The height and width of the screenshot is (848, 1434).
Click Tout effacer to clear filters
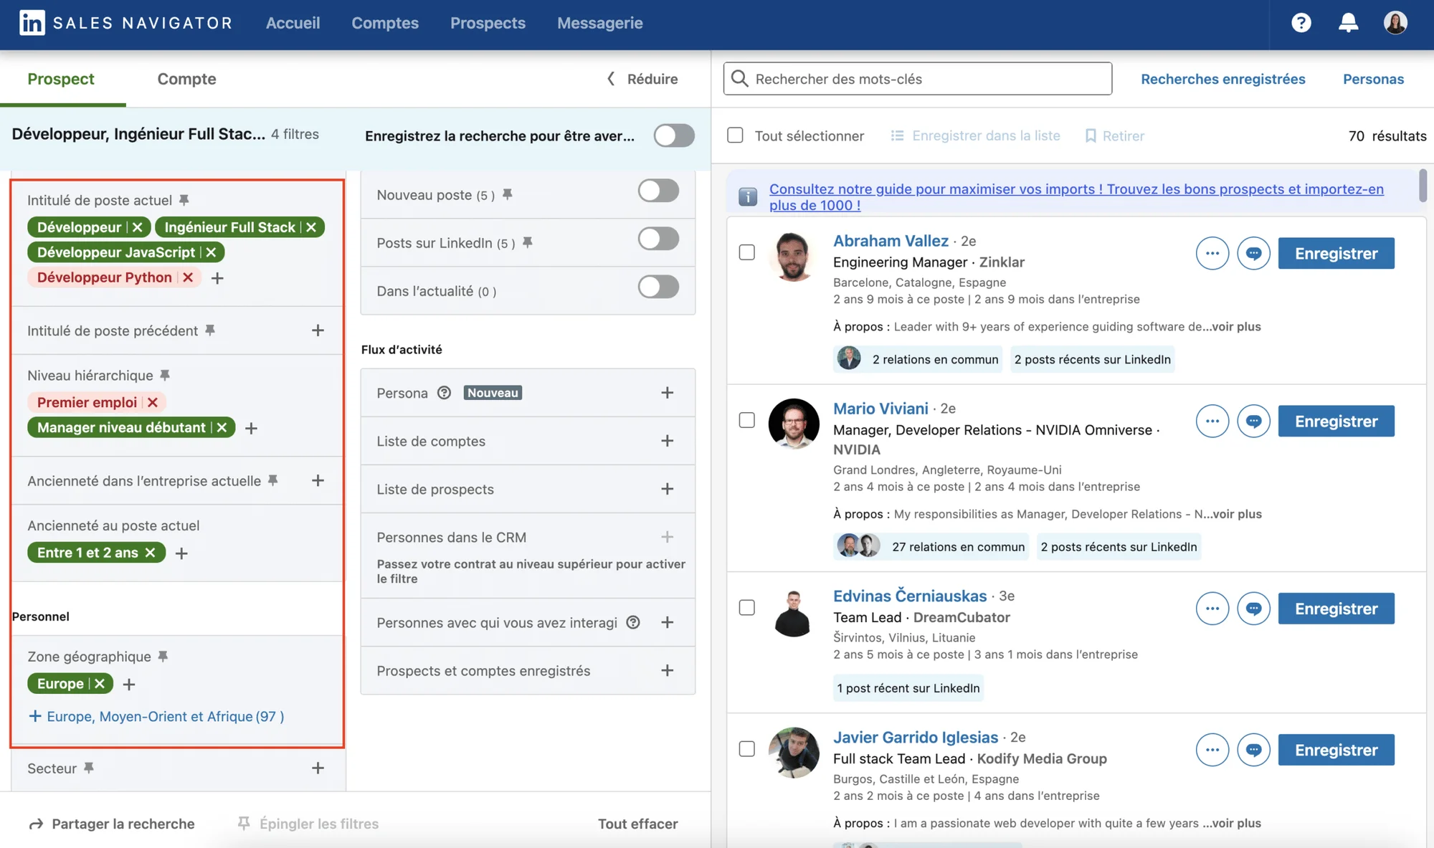pyautogui.click(x=637, y=824)
